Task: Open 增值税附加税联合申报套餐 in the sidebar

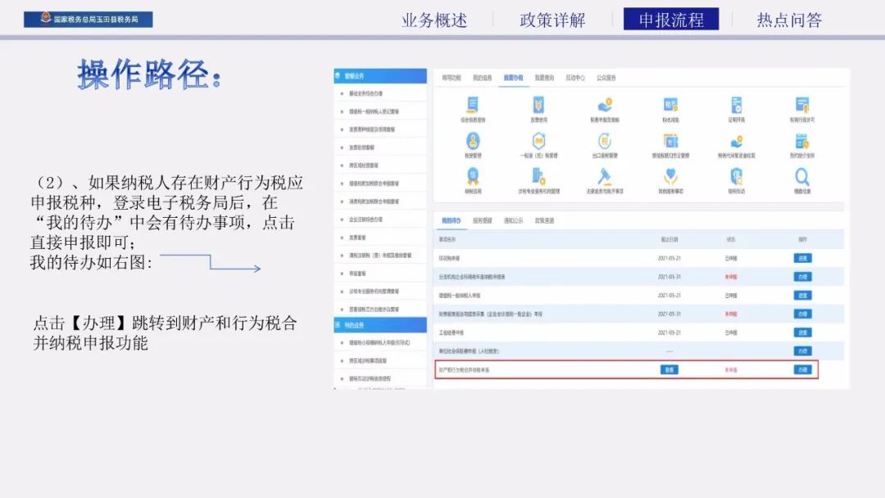Action: 374,183
